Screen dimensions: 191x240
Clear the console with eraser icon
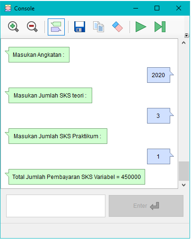pyautogui.click(x=117, y=27)
